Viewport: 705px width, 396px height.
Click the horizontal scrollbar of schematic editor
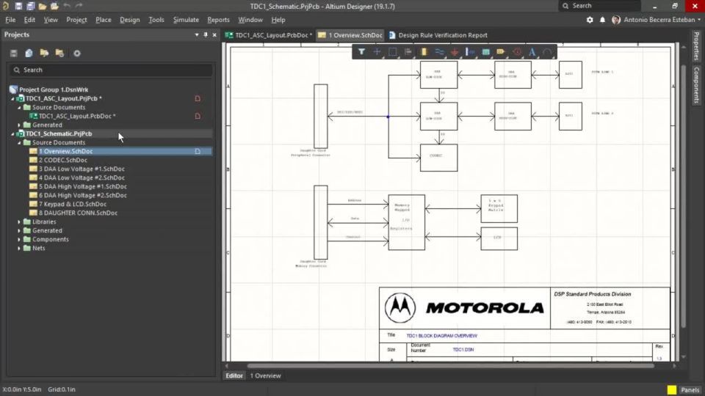pyautogui.click(x=450, y=366)
